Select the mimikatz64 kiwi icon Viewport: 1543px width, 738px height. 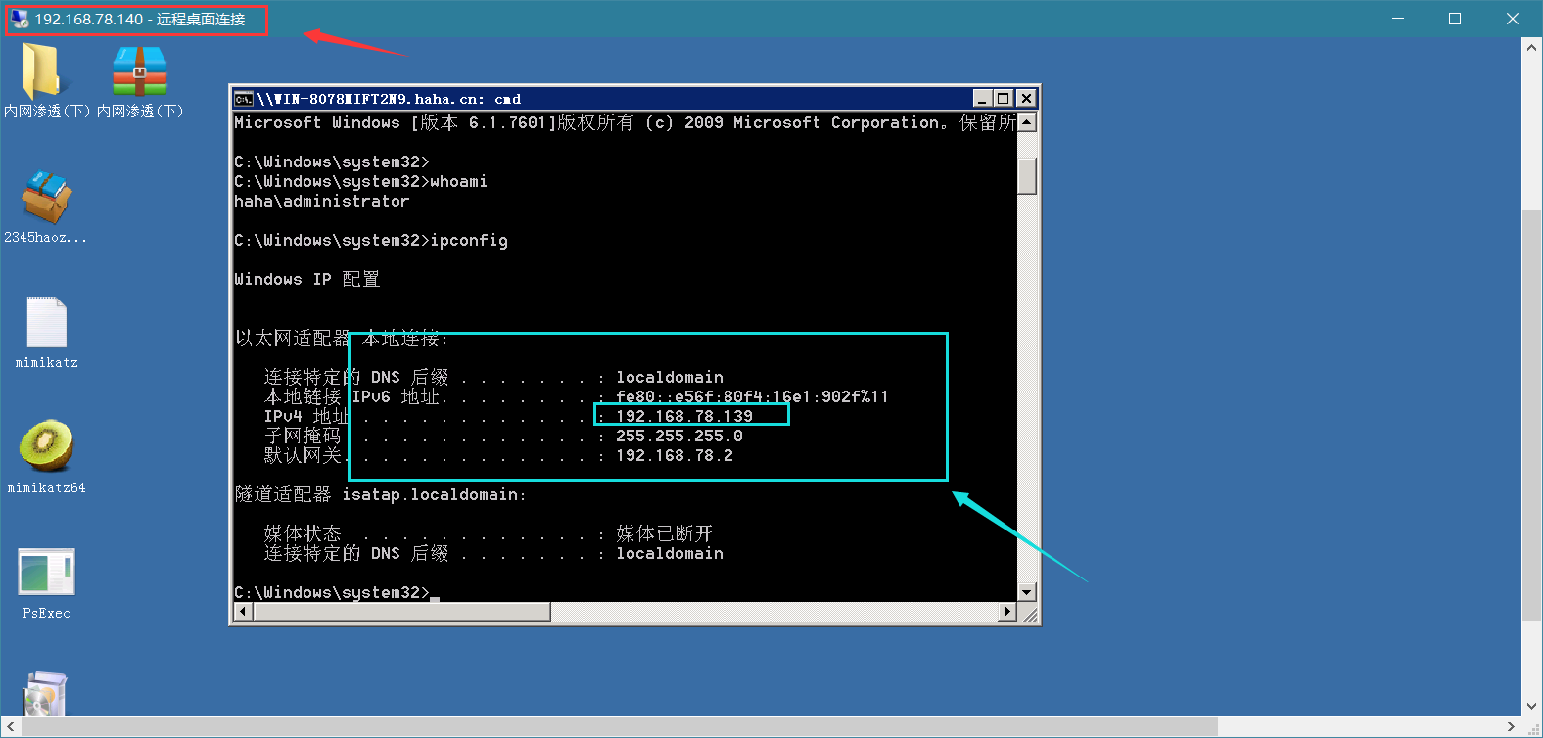pyautogui.click(x=46, y=445)
